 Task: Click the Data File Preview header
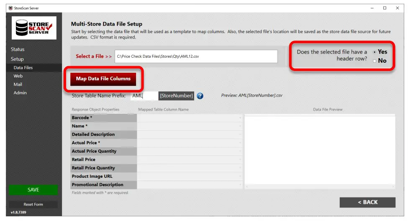[x=328, y=110]
